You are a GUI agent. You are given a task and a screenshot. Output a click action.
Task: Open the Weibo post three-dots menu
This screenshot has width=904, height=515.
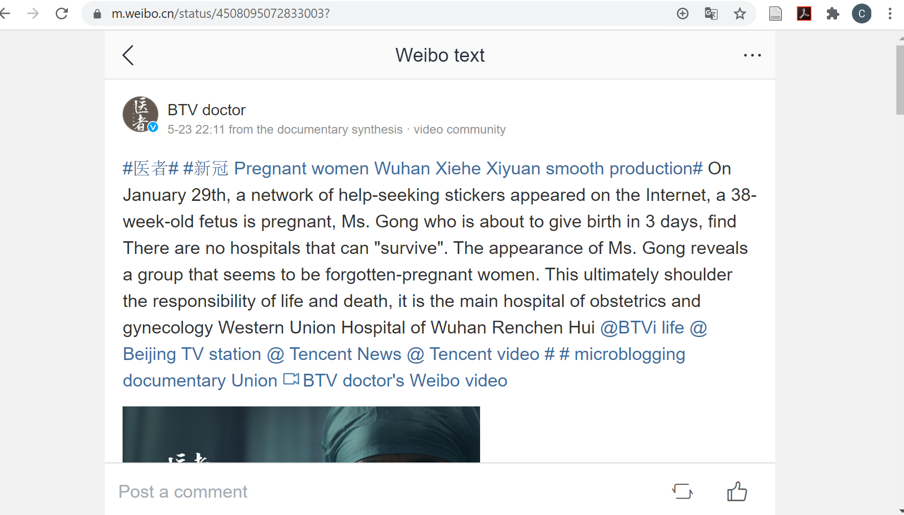coord(752,55)
